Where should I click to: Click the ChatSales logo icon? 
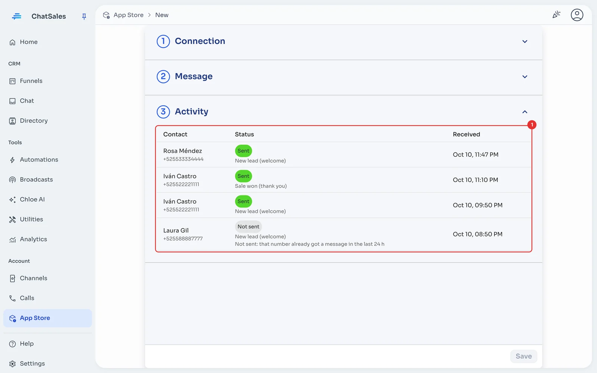[16, 16]
